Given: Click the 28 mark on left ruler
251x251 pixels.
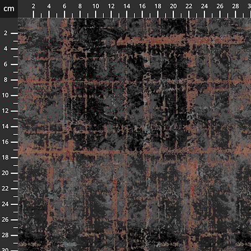Looking at the screenshot, I should (6, 235).
